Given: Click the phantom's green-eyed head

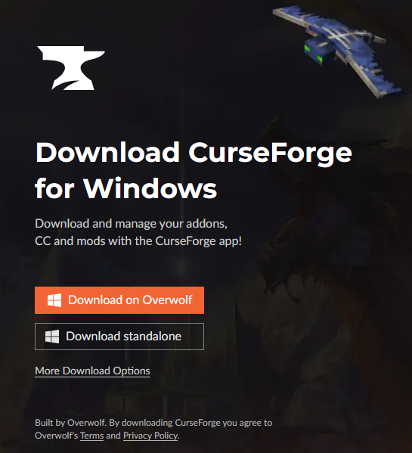Looking at the screenshot, I should 320,50.
